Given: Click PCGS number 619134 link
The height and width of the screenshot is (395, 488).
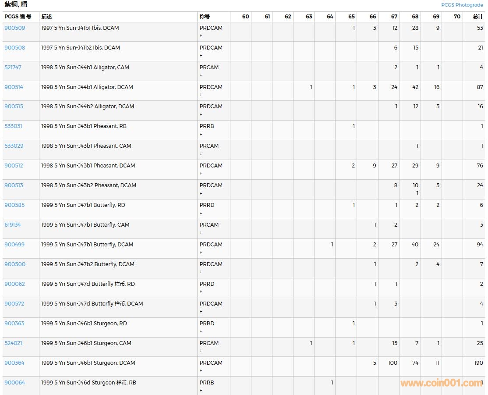Looking at the screenshot, I should point(13,225).
